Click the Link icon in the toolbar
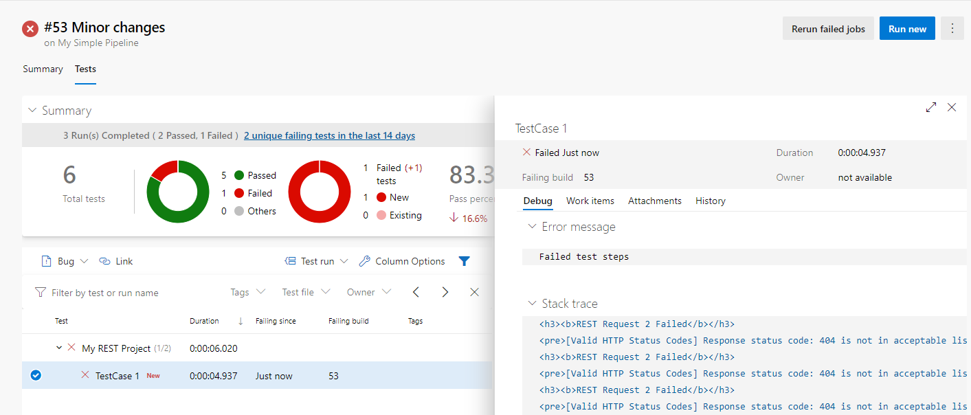 (x=106, y=261)
